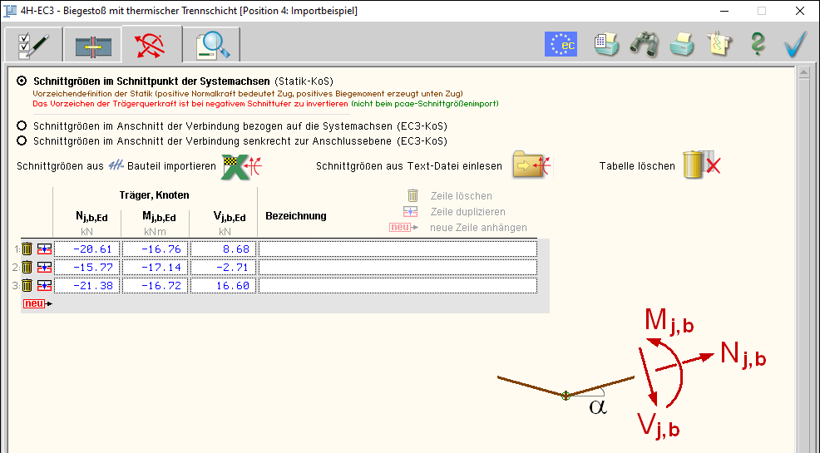Open the print document icon
The image size is (820, 453).
pos(605,44)
